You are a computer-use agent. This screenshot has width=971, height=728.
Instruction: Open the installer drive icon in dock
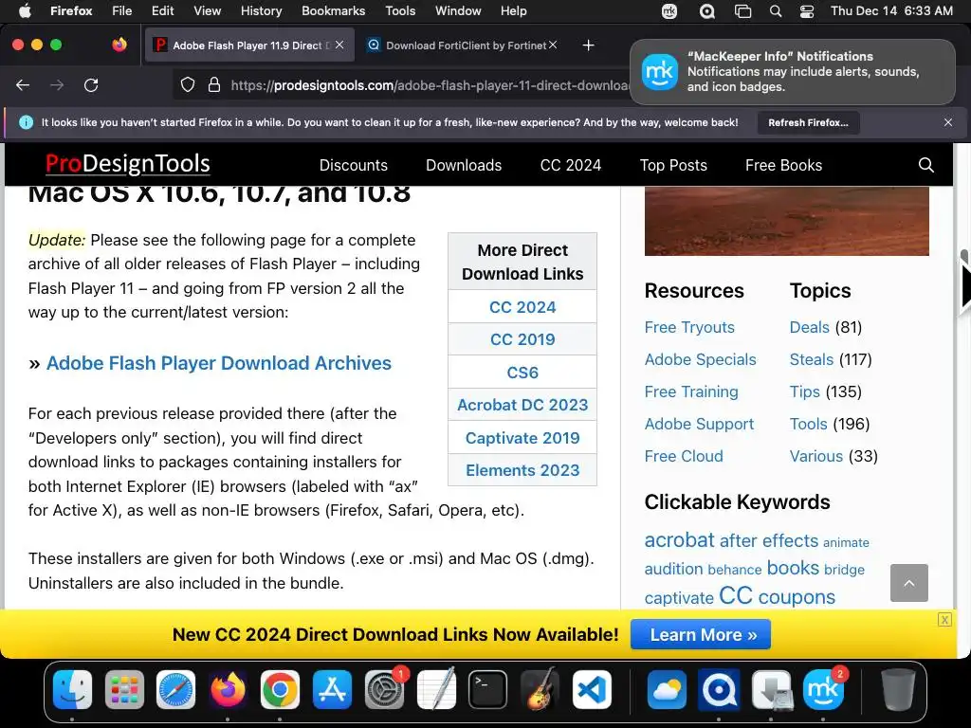tap(771, 689)
